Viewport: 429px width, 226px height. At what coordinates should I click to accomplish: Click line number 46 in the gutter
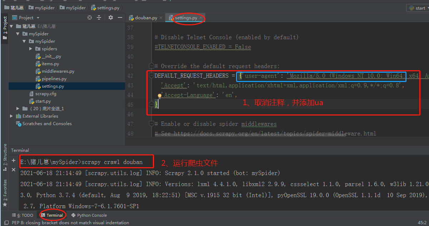click(130, 114)
